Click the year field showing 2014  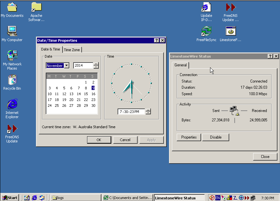[x=83, y=65]
